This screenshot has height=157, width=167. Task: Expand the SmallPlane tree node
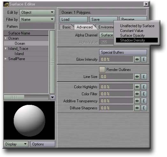[6, 59]
